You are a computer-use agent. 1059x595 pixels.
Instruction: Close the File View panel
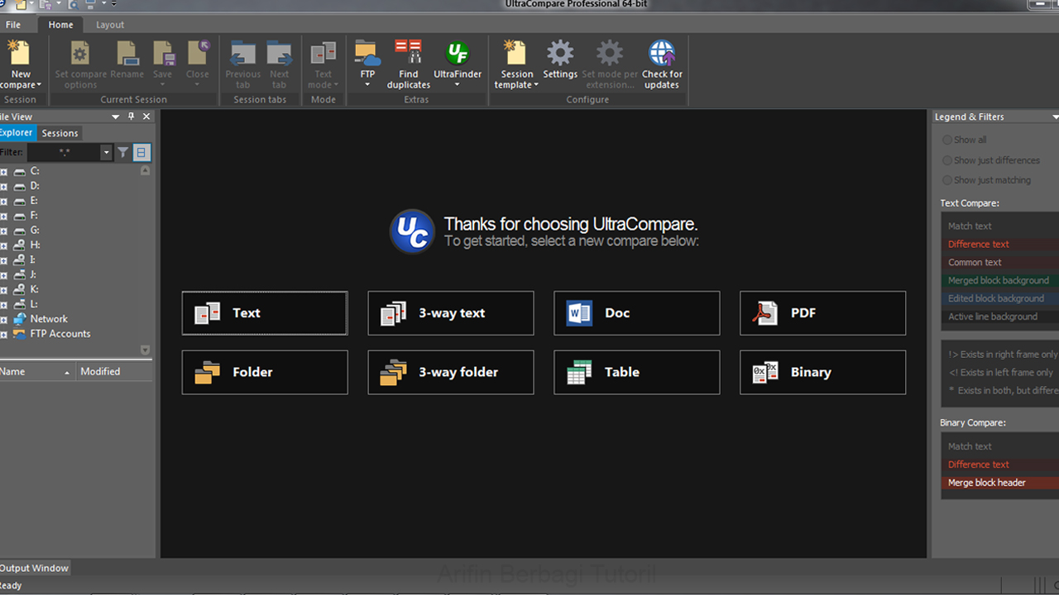(146, 117)
